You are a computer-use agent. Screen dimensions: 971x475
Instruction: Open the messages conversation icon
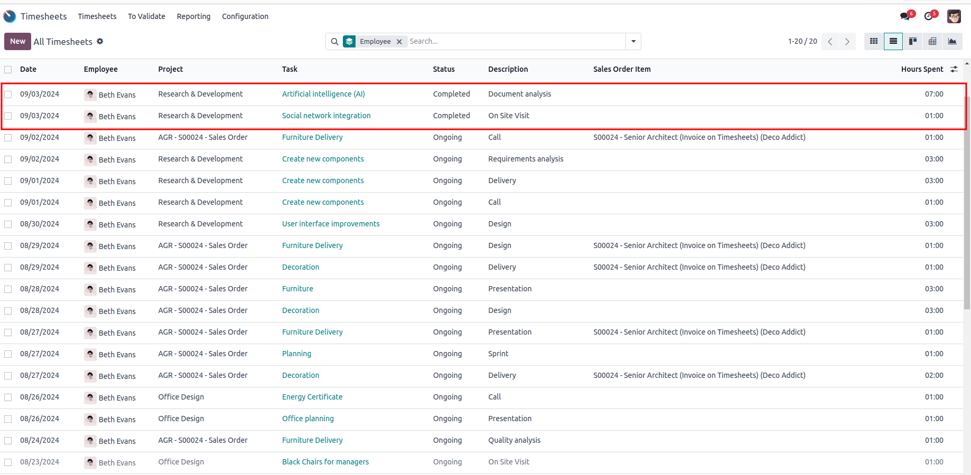pos(905,16)
